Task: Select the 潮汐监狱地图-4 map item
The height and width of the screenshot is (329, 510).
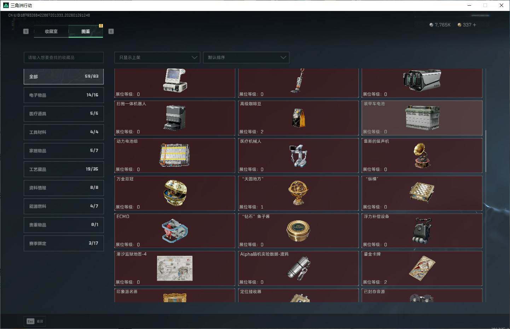Action: (x=175, y=268)
